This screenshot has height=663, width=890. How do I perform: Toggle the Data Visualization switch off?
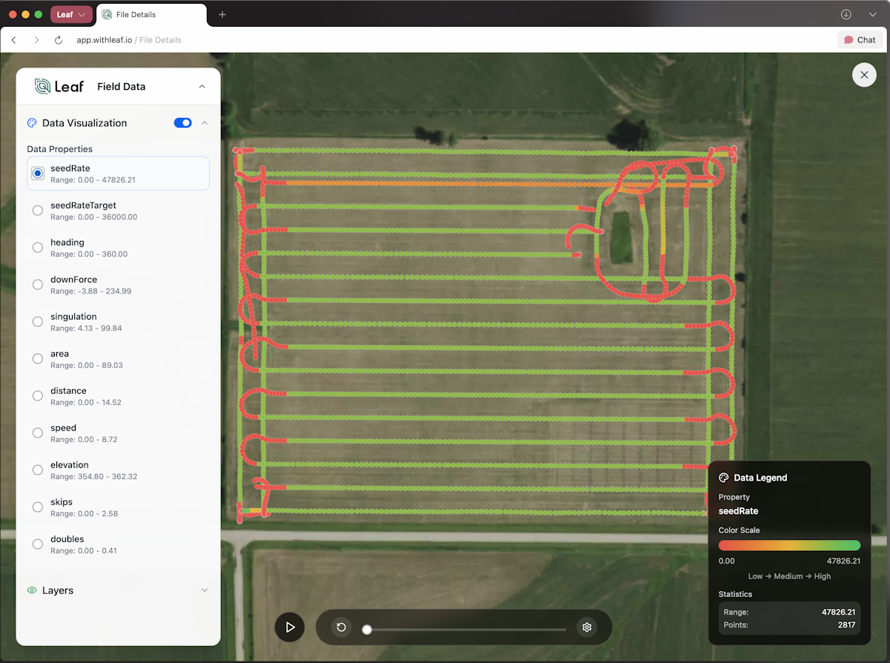point(182,123)
